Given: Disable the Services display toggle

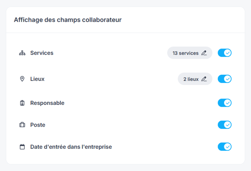Looking at the screenshot, I should pyautogui.click(x=224, y=53).
